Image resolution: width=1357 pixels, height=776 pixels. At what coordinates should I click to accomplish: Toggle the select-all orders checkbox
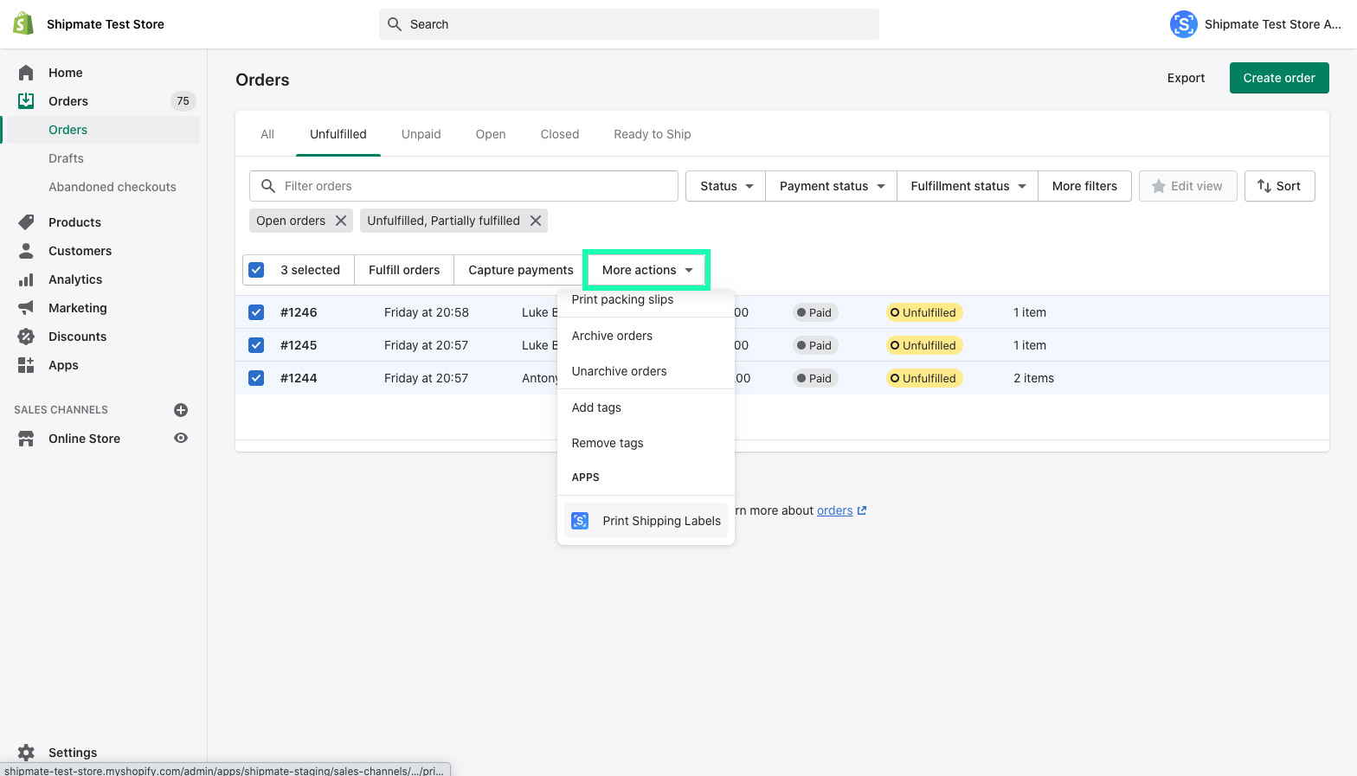click(x=256, y=270)
